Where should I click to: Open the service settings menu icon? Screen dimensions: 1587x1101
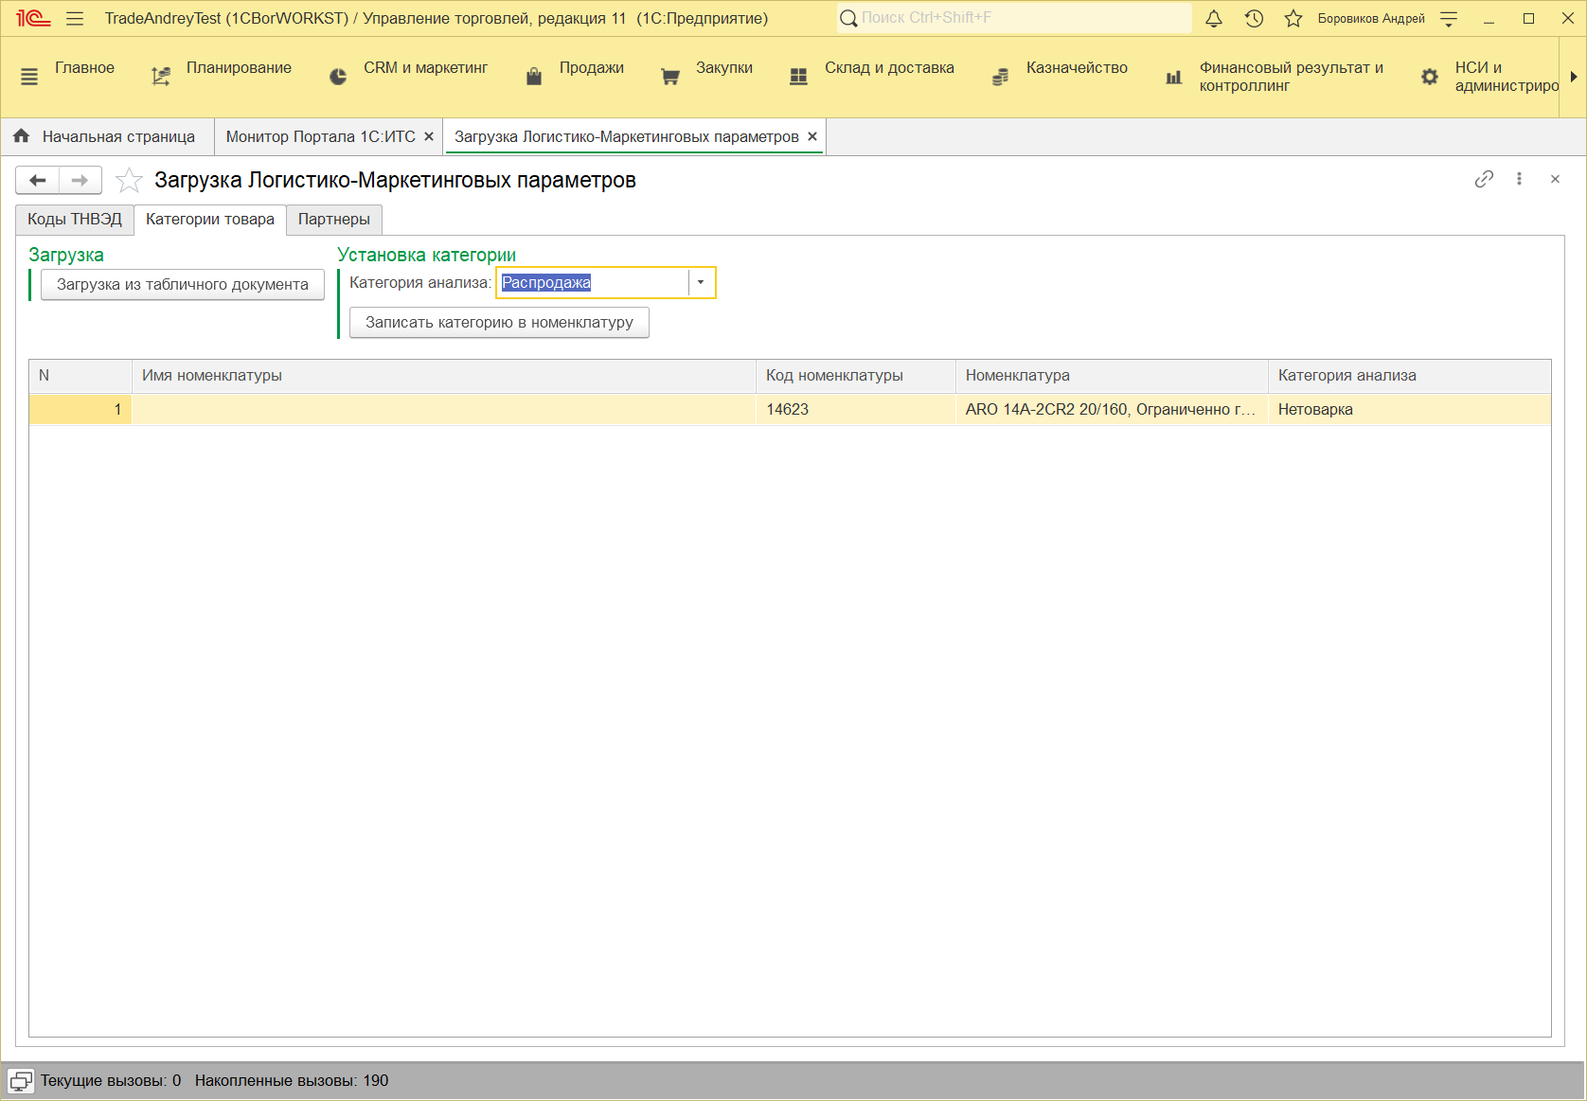pyautogui.click(x=1449, y=19)
